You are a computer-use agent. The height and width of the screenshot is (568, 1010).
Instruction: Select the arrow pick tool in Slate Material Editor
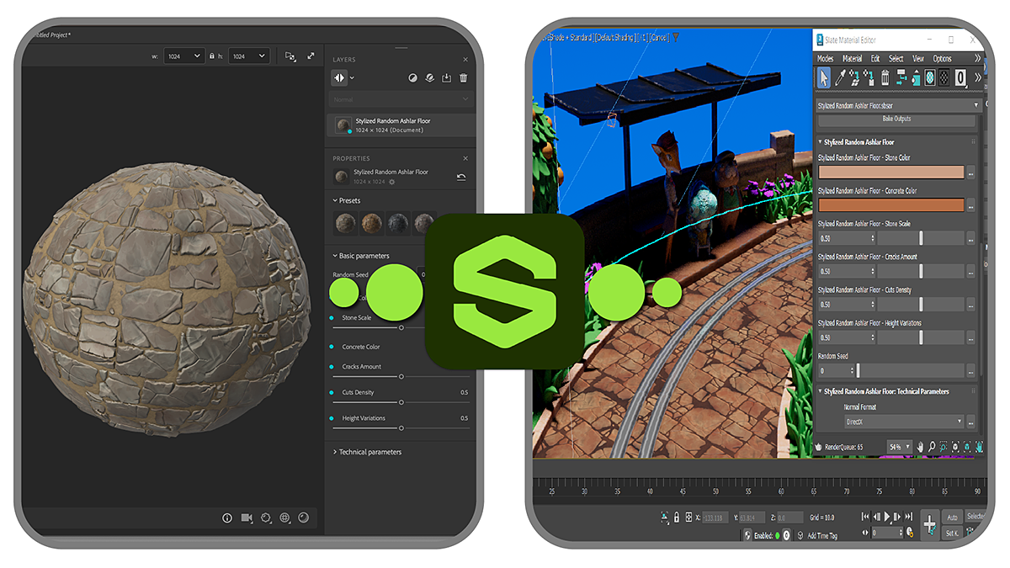click(x=824, y=77)
